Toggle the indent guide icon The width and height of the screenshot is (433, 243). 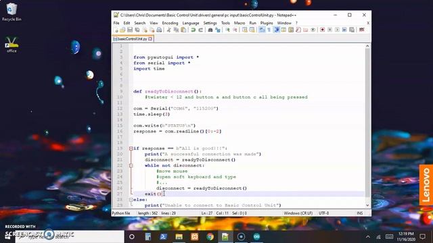pos(277,30)
